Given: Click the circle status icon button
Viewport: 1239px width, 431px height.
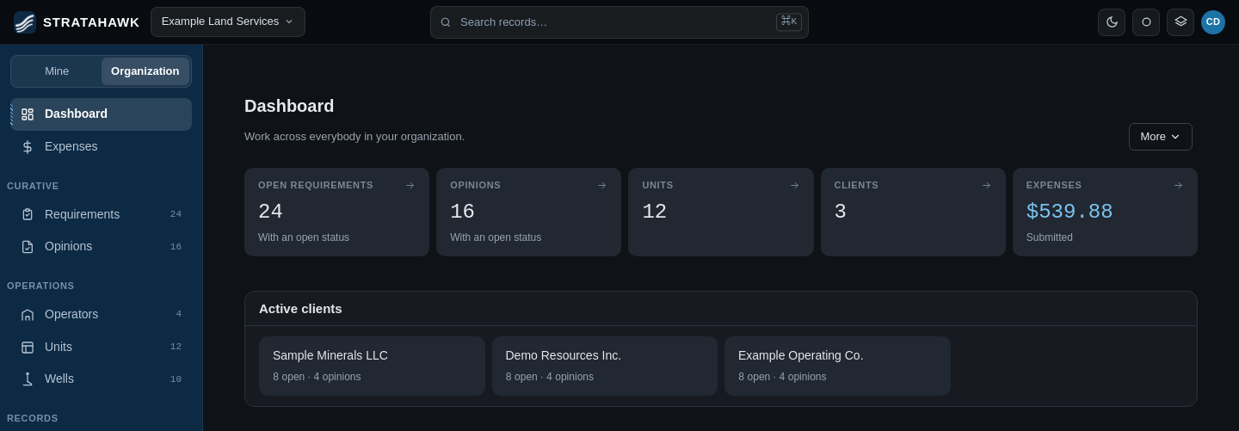Looking at the screenshot, I should [1146, 22].
